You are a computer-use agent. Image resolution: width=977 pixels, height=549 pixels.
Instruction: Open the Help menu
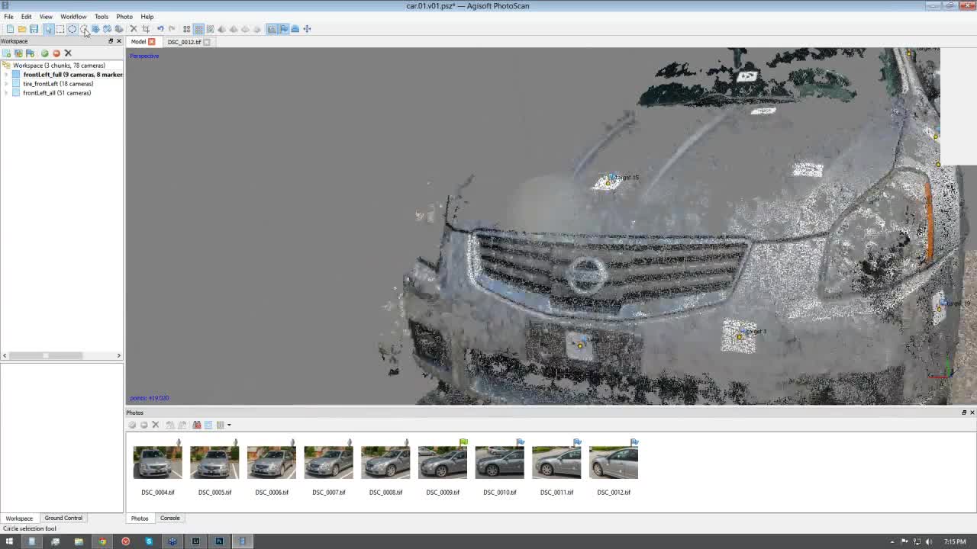(147, 17)
